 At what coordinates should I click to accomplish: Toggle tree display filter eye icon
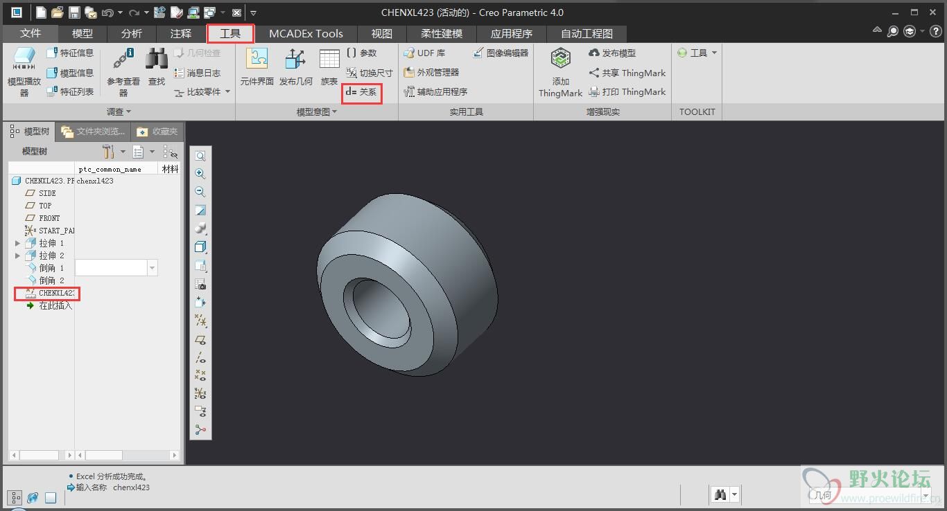(x=171, y=152)
